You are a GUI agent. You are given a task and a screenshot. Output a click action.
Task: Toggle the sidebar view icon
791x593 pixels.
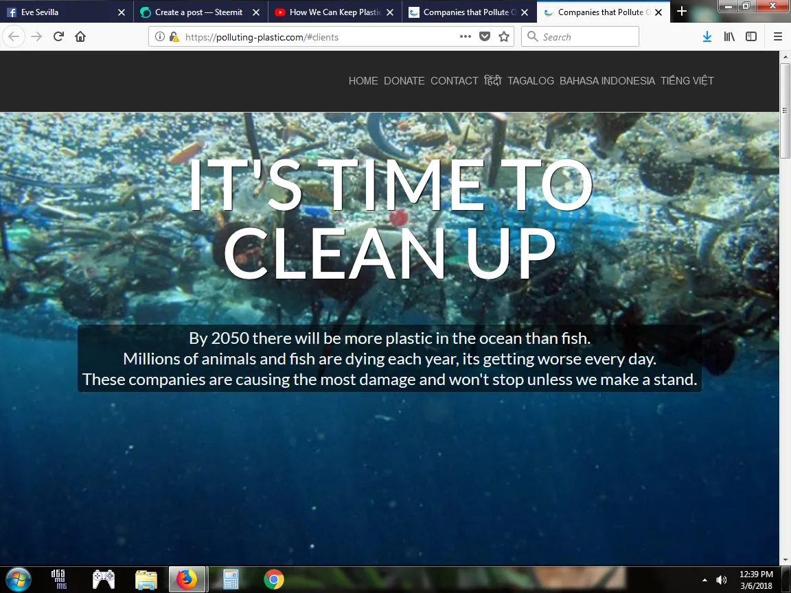tap(751, 37)
